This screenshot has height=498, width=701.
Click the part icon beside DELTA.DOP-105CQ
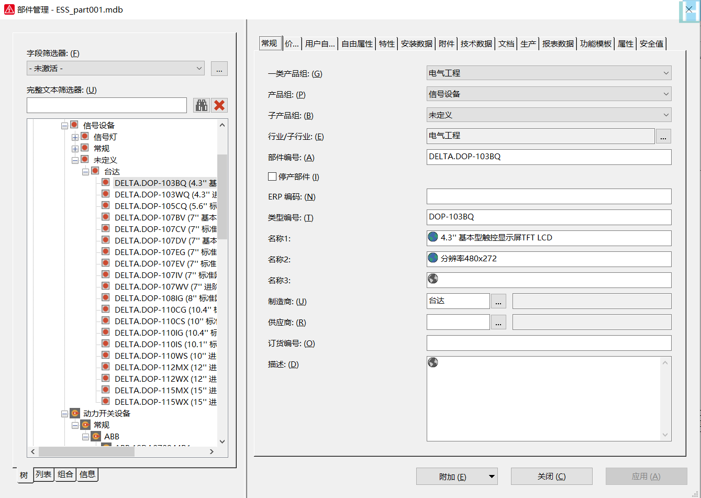click(106, 205)
